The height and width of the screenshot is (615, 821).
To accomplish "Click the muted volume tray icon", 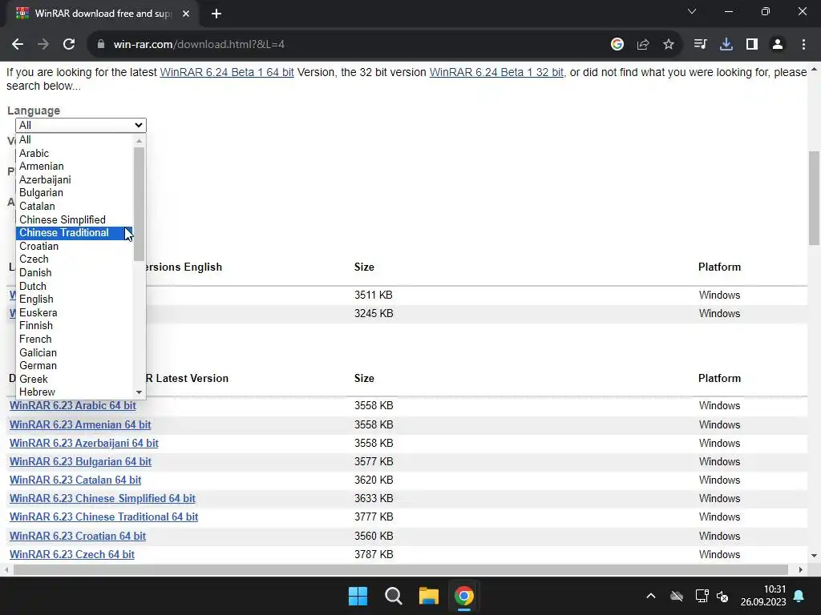I will point(722,596).
